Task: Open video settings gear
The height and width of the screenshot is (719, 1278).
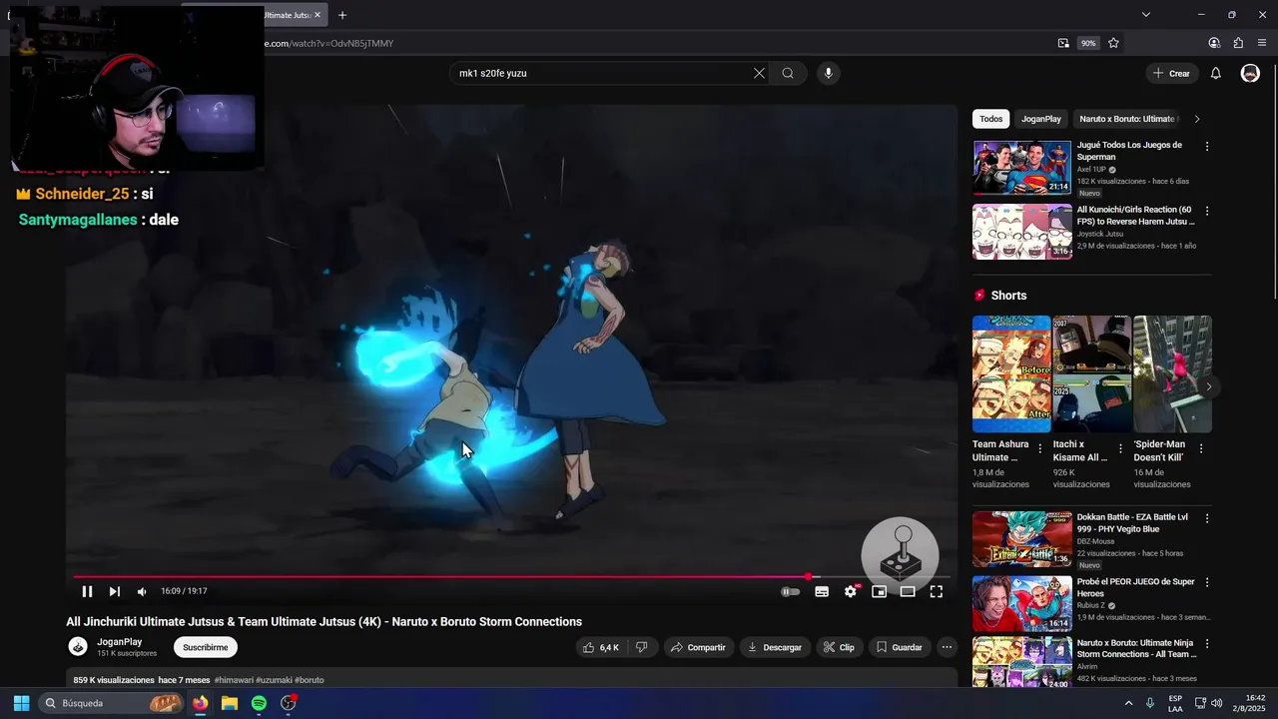Action: point(851,592)
